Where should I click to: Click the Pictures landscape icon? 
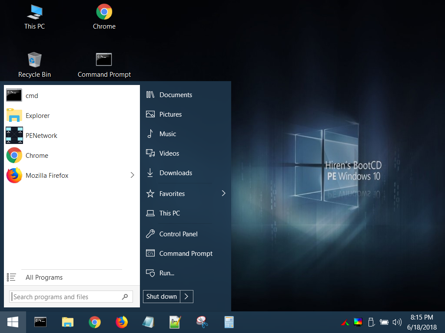(150, 114)
